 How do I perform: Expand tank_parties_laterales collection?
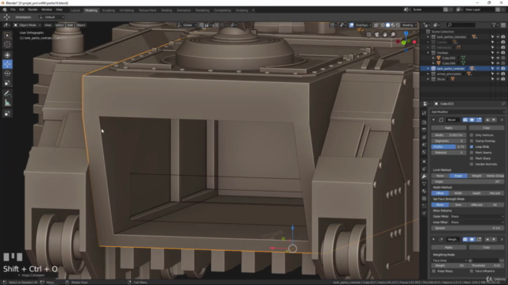[x=428, y=37]
